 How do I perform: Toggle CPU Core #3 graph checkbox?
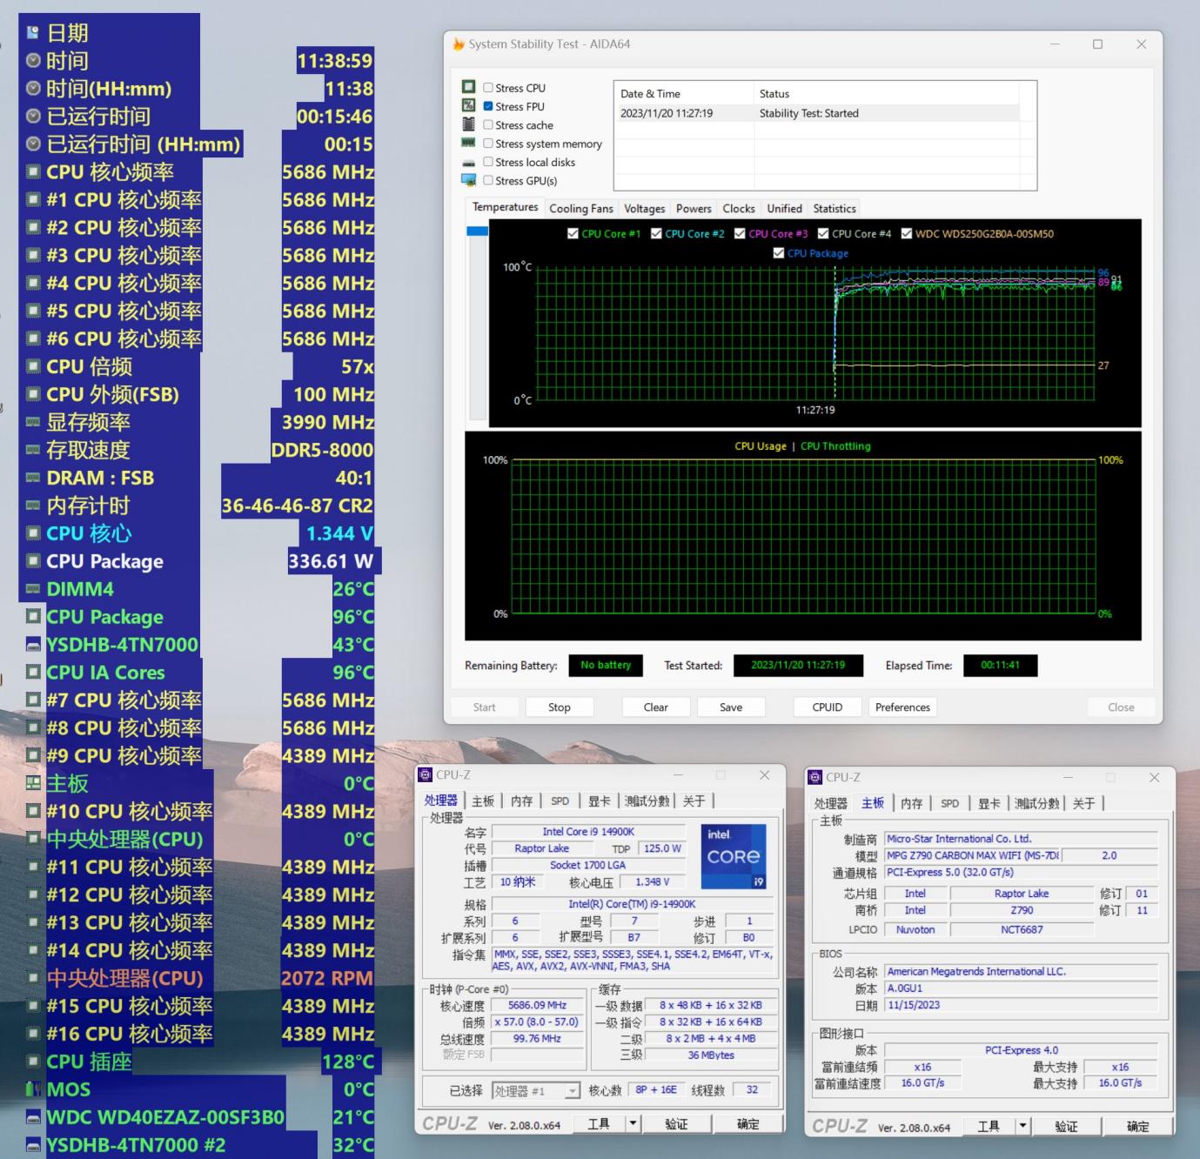(740, 233)
